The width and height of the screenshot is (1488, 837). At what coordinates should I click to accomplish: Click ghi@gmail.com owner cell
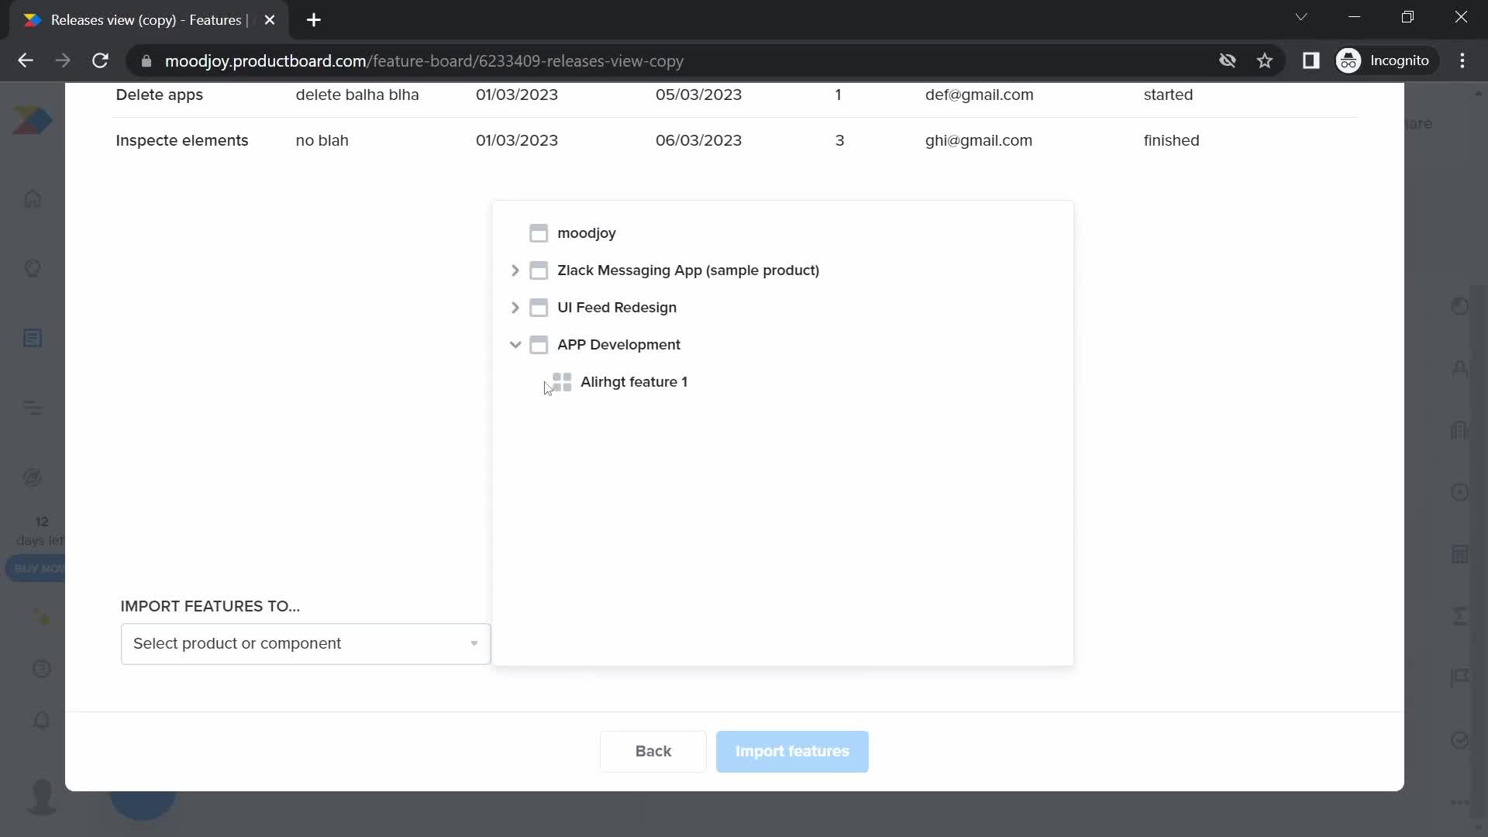(979, 140)
